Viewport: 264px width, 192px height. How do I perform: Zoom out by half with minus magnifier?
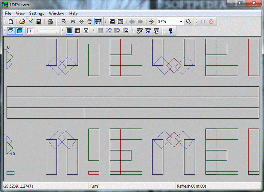189,21
